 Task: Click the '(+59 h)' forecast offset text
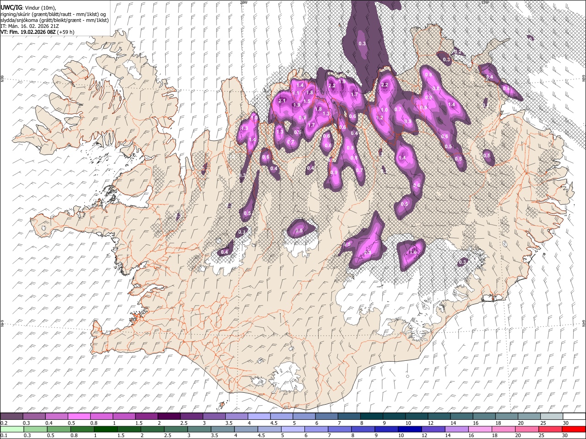coord(66,32)
